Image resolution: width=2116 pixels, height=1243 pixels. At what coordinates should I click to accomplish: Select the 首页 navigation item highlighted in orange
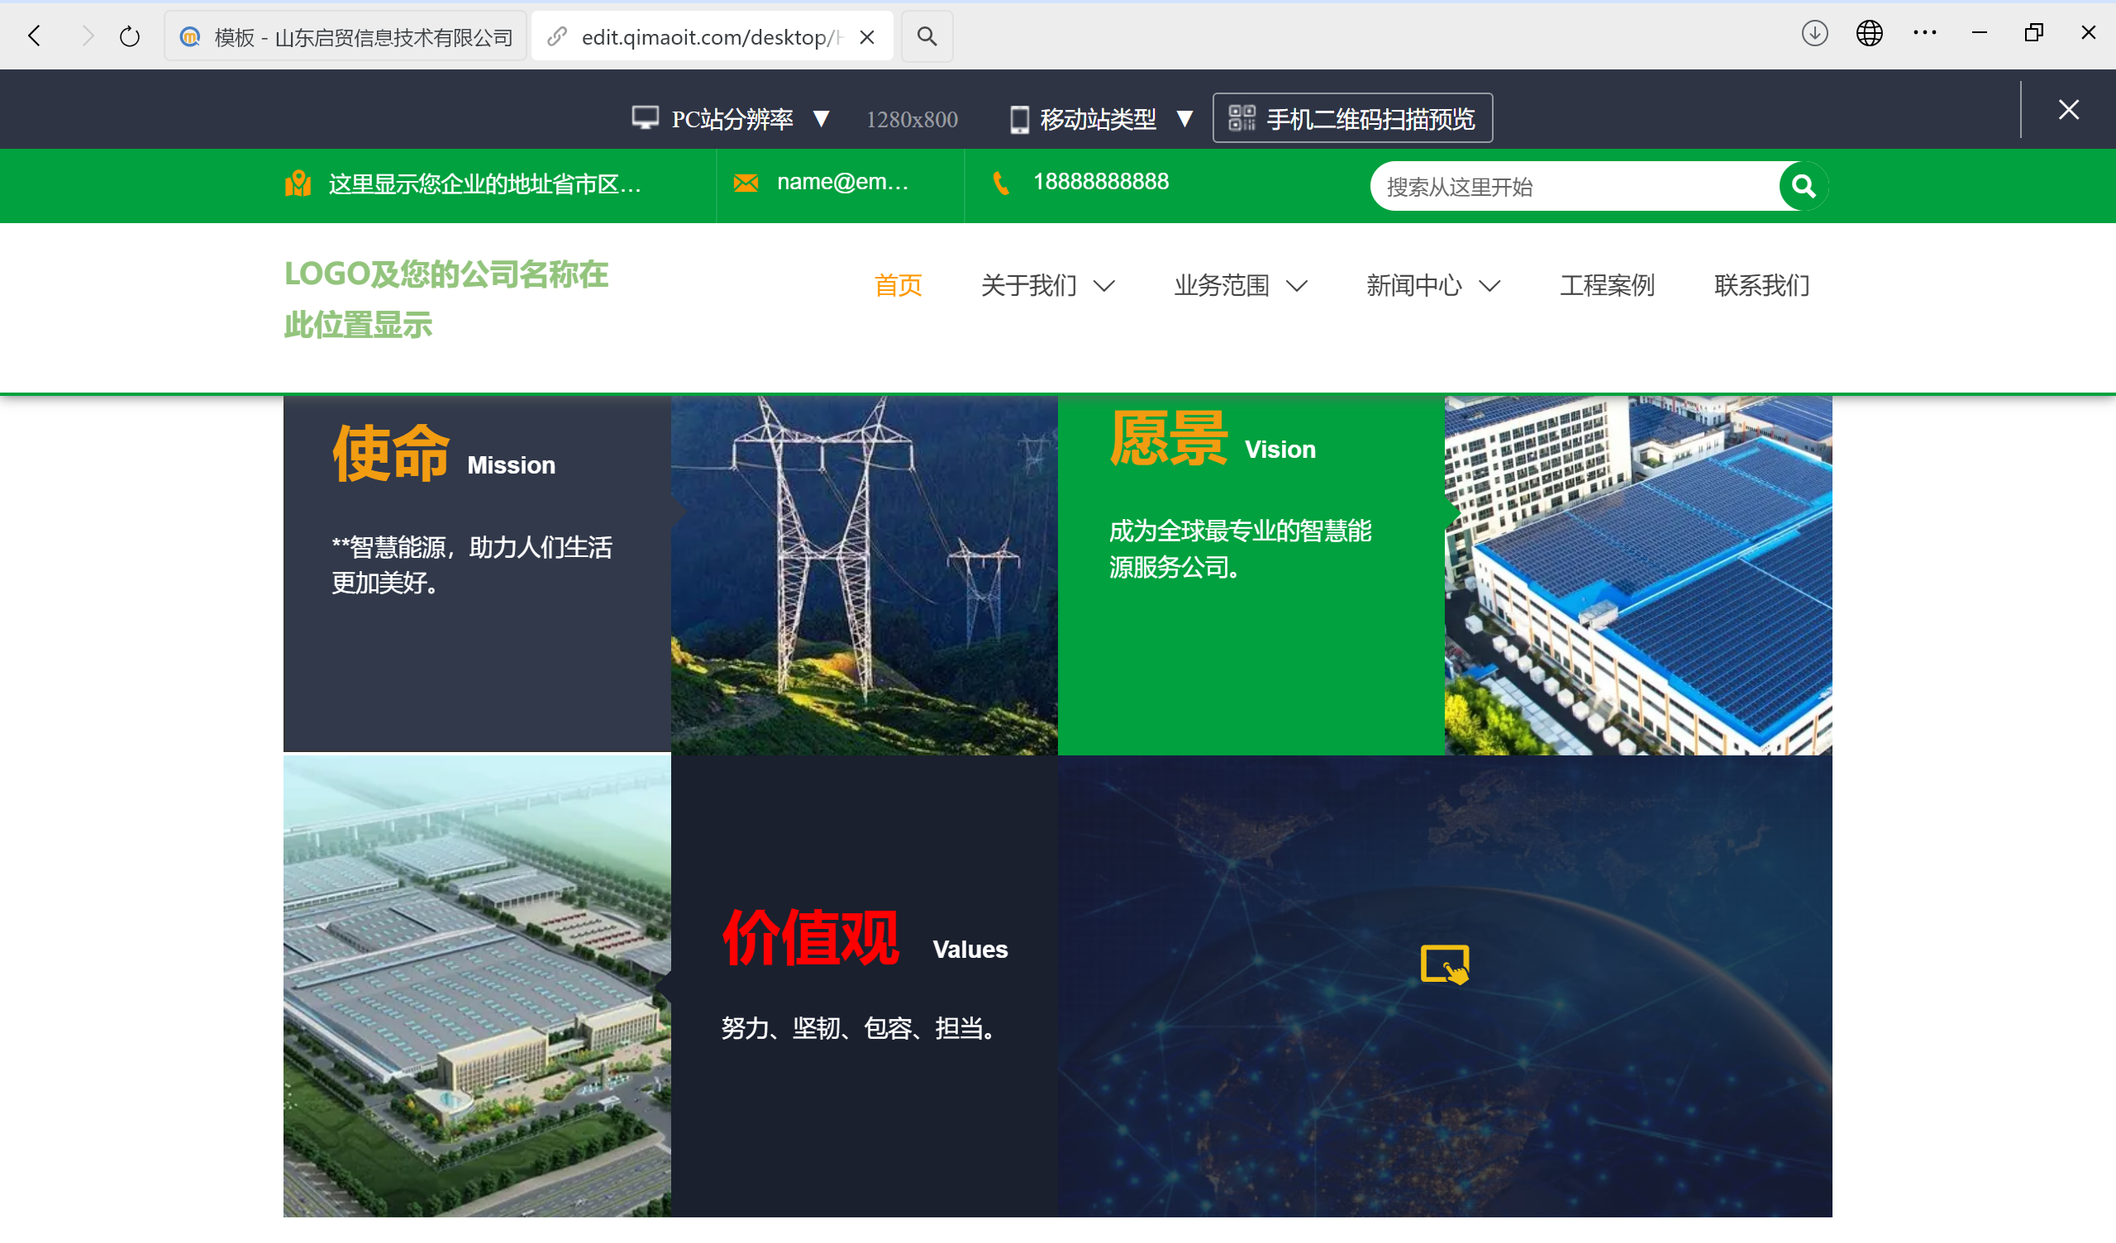pyautogui.click(x=898, y=286)
